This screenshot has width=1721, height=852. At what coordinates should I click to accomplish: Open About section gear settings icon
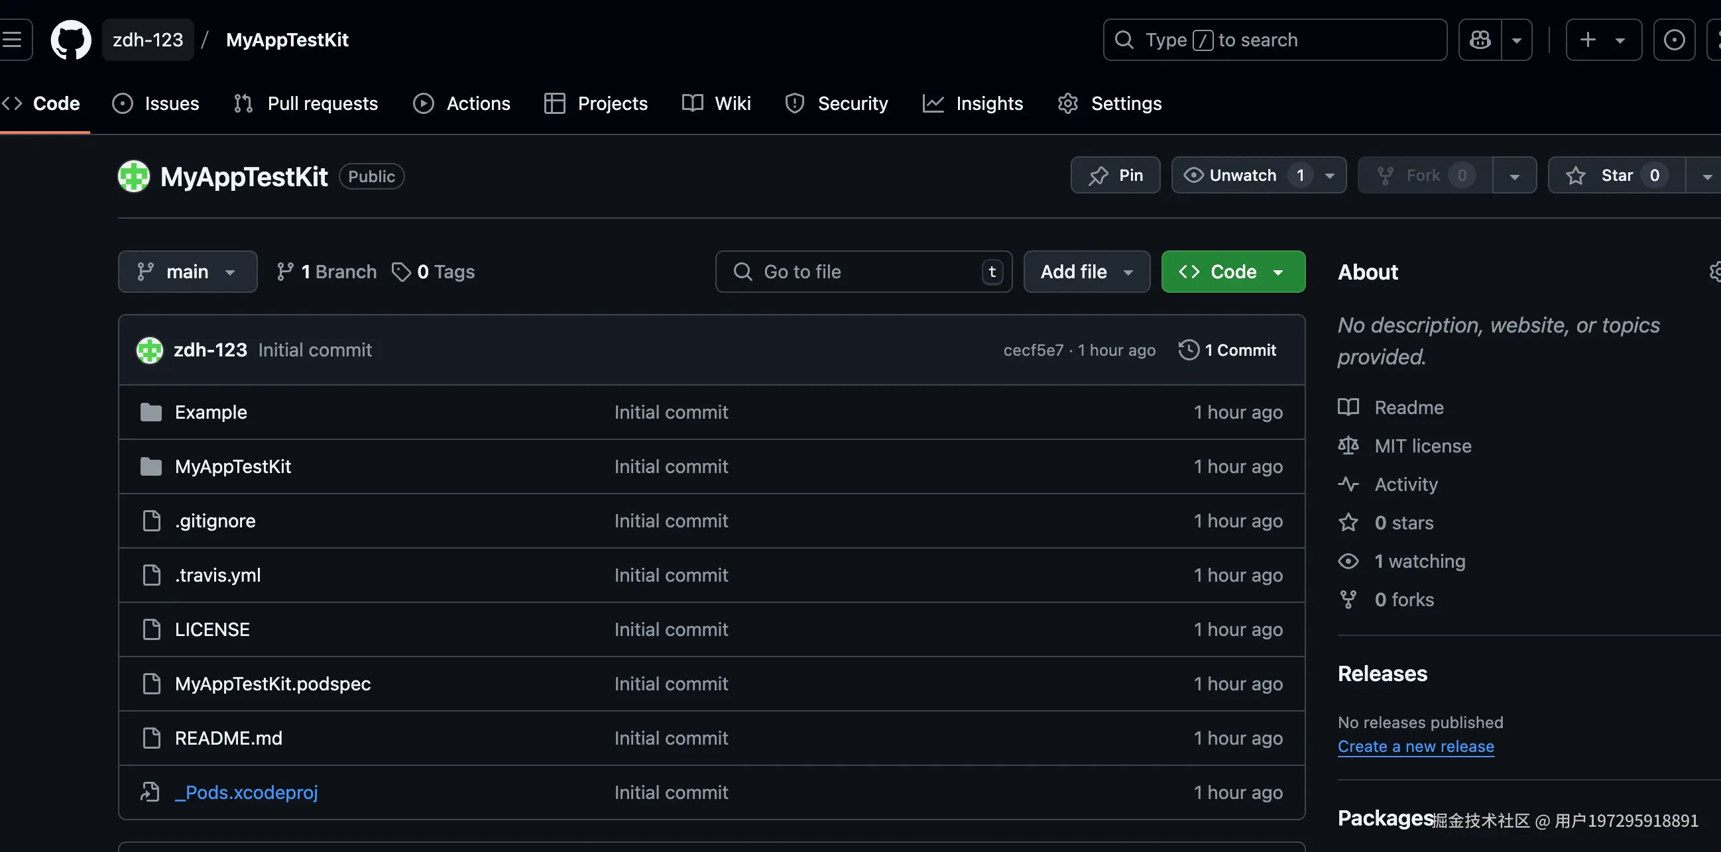pos(1714,272)
